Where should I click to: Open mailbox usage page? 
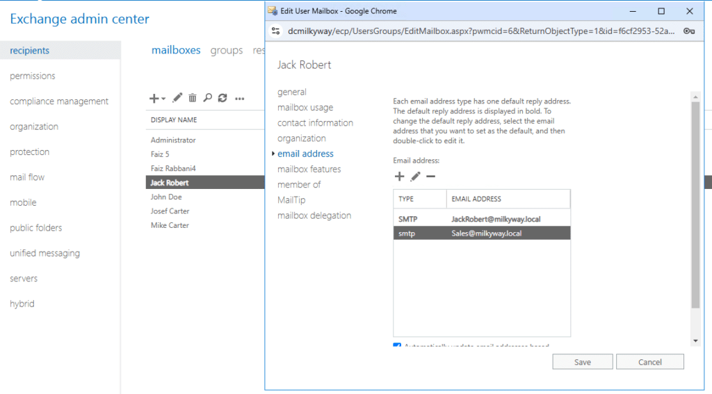305,107
